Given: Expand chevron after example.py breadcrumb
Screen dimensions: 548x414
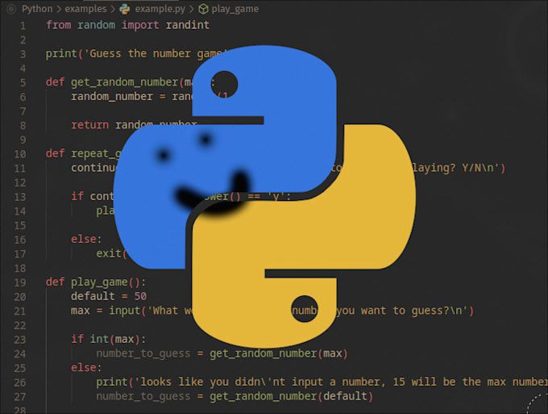Looking at the screenshot, I should [192, 9].
